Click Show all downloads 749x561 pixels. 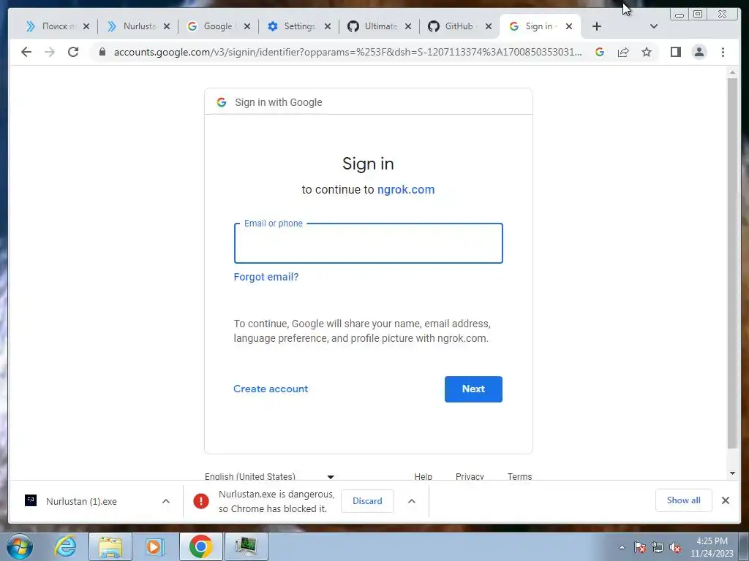684,500
